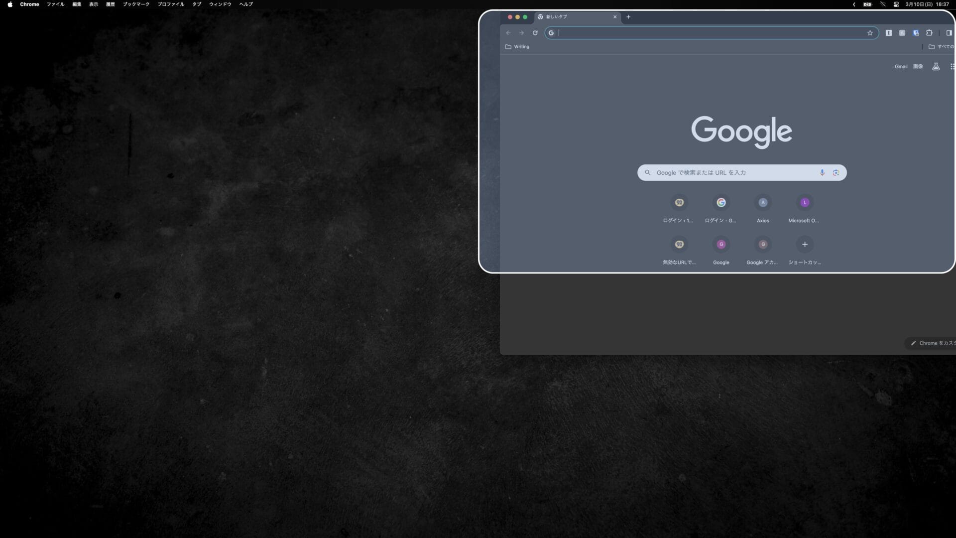Expand the すべての bookmarks folder
The height and width of the screenshot is (538, 956).
coord(941,47)
